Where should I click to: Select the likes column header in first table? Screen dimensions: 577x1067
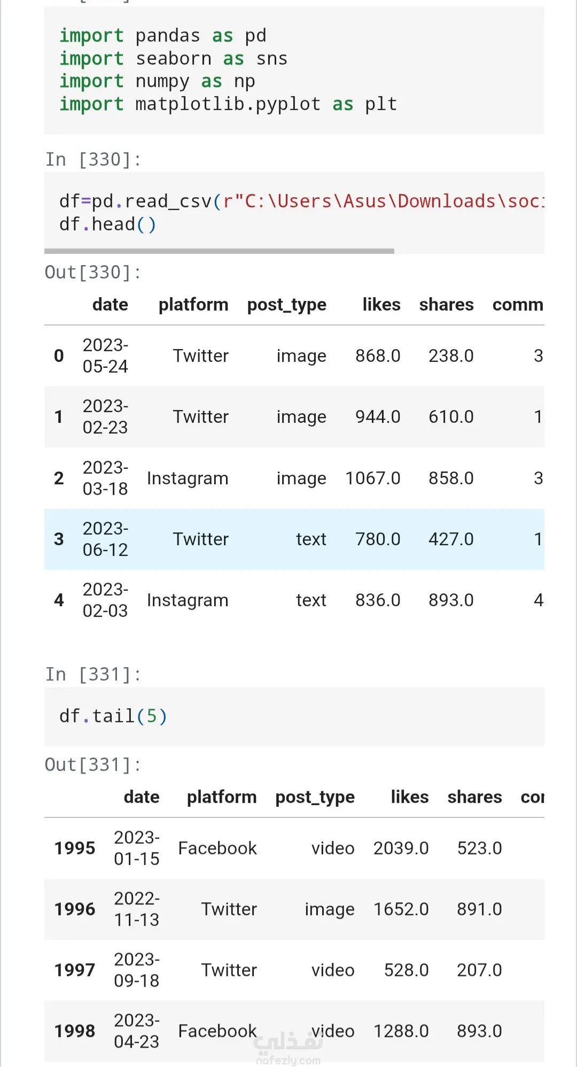click(381, 304)
